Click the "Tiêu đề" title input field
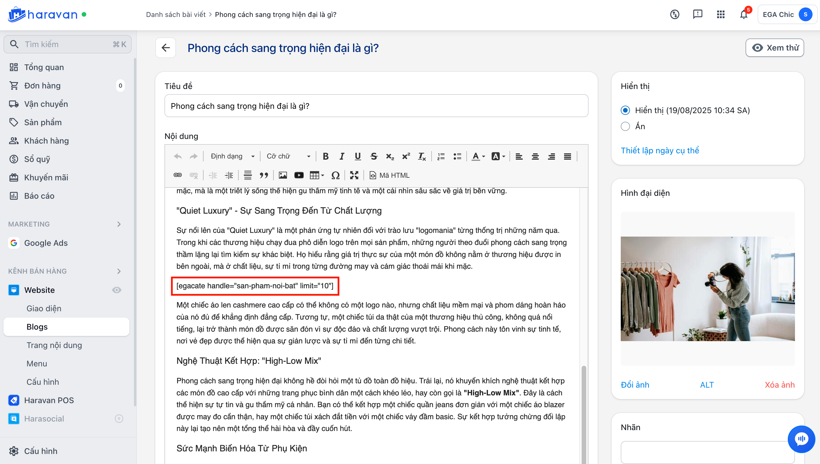The height and width of the screenshot is (464, 820). (x=376, y=106)
